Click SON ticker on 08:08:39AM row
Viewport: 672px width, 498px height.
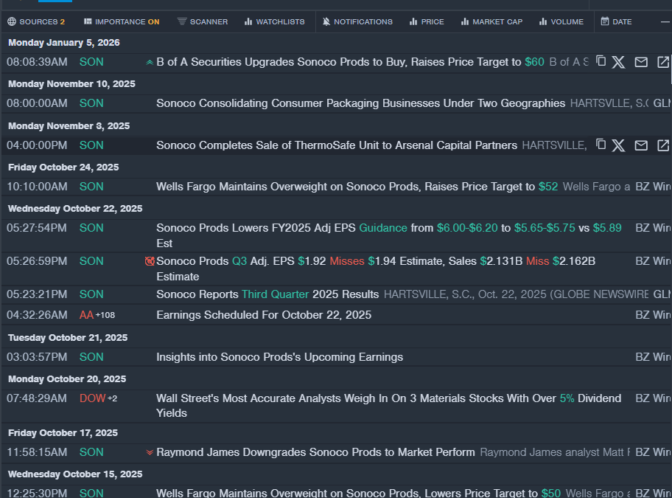coord(91,62)
